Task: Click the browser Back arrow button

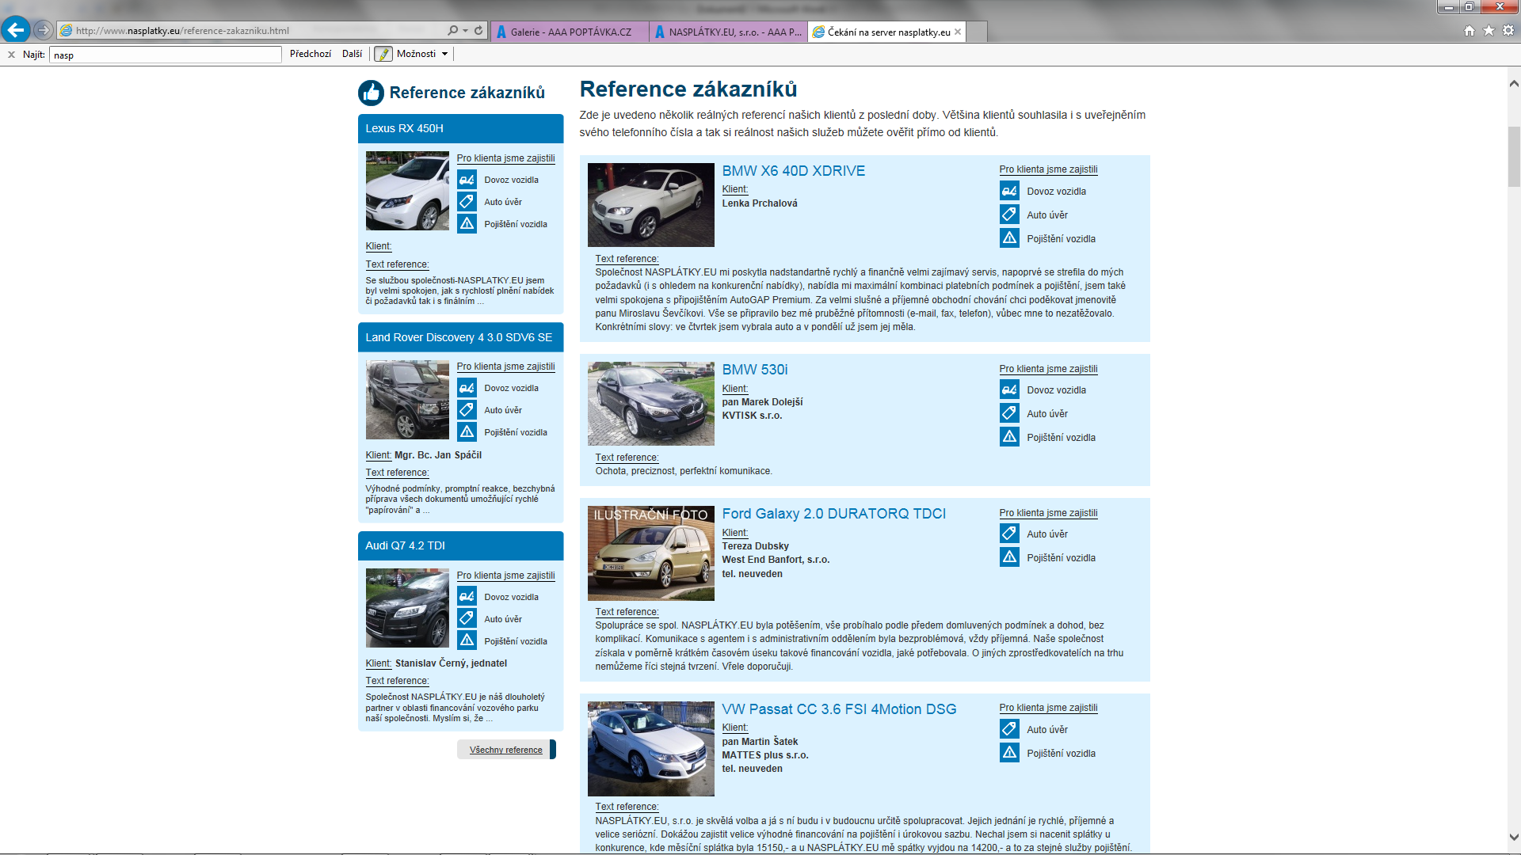Action: (16, 30)
